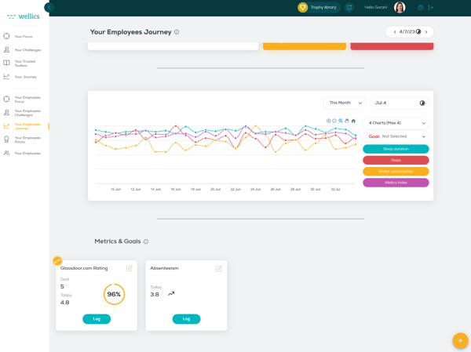Viewport: 471px width, 352px height.
Task: Toggle the Water consumption series button
Action: coord(396,172)
